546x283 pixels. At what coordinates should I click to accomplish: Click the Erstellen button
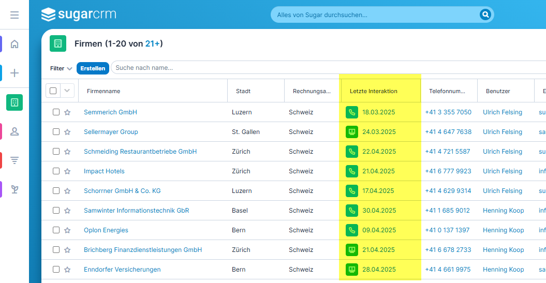93,68
